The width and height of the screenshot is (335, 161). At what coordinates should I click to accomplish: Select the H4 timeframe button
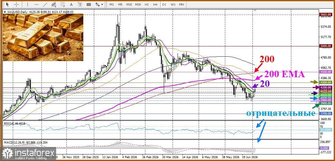click(155, 4)
